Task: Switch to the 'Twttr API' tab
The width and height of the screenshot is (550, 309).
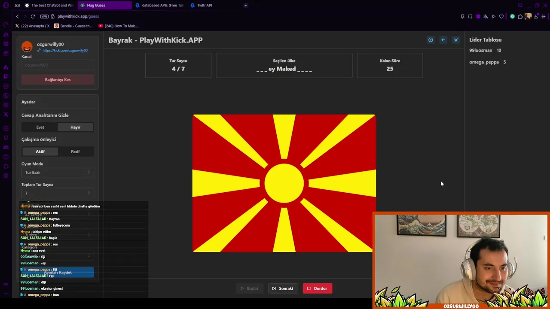Action: (x=214, y=5)
